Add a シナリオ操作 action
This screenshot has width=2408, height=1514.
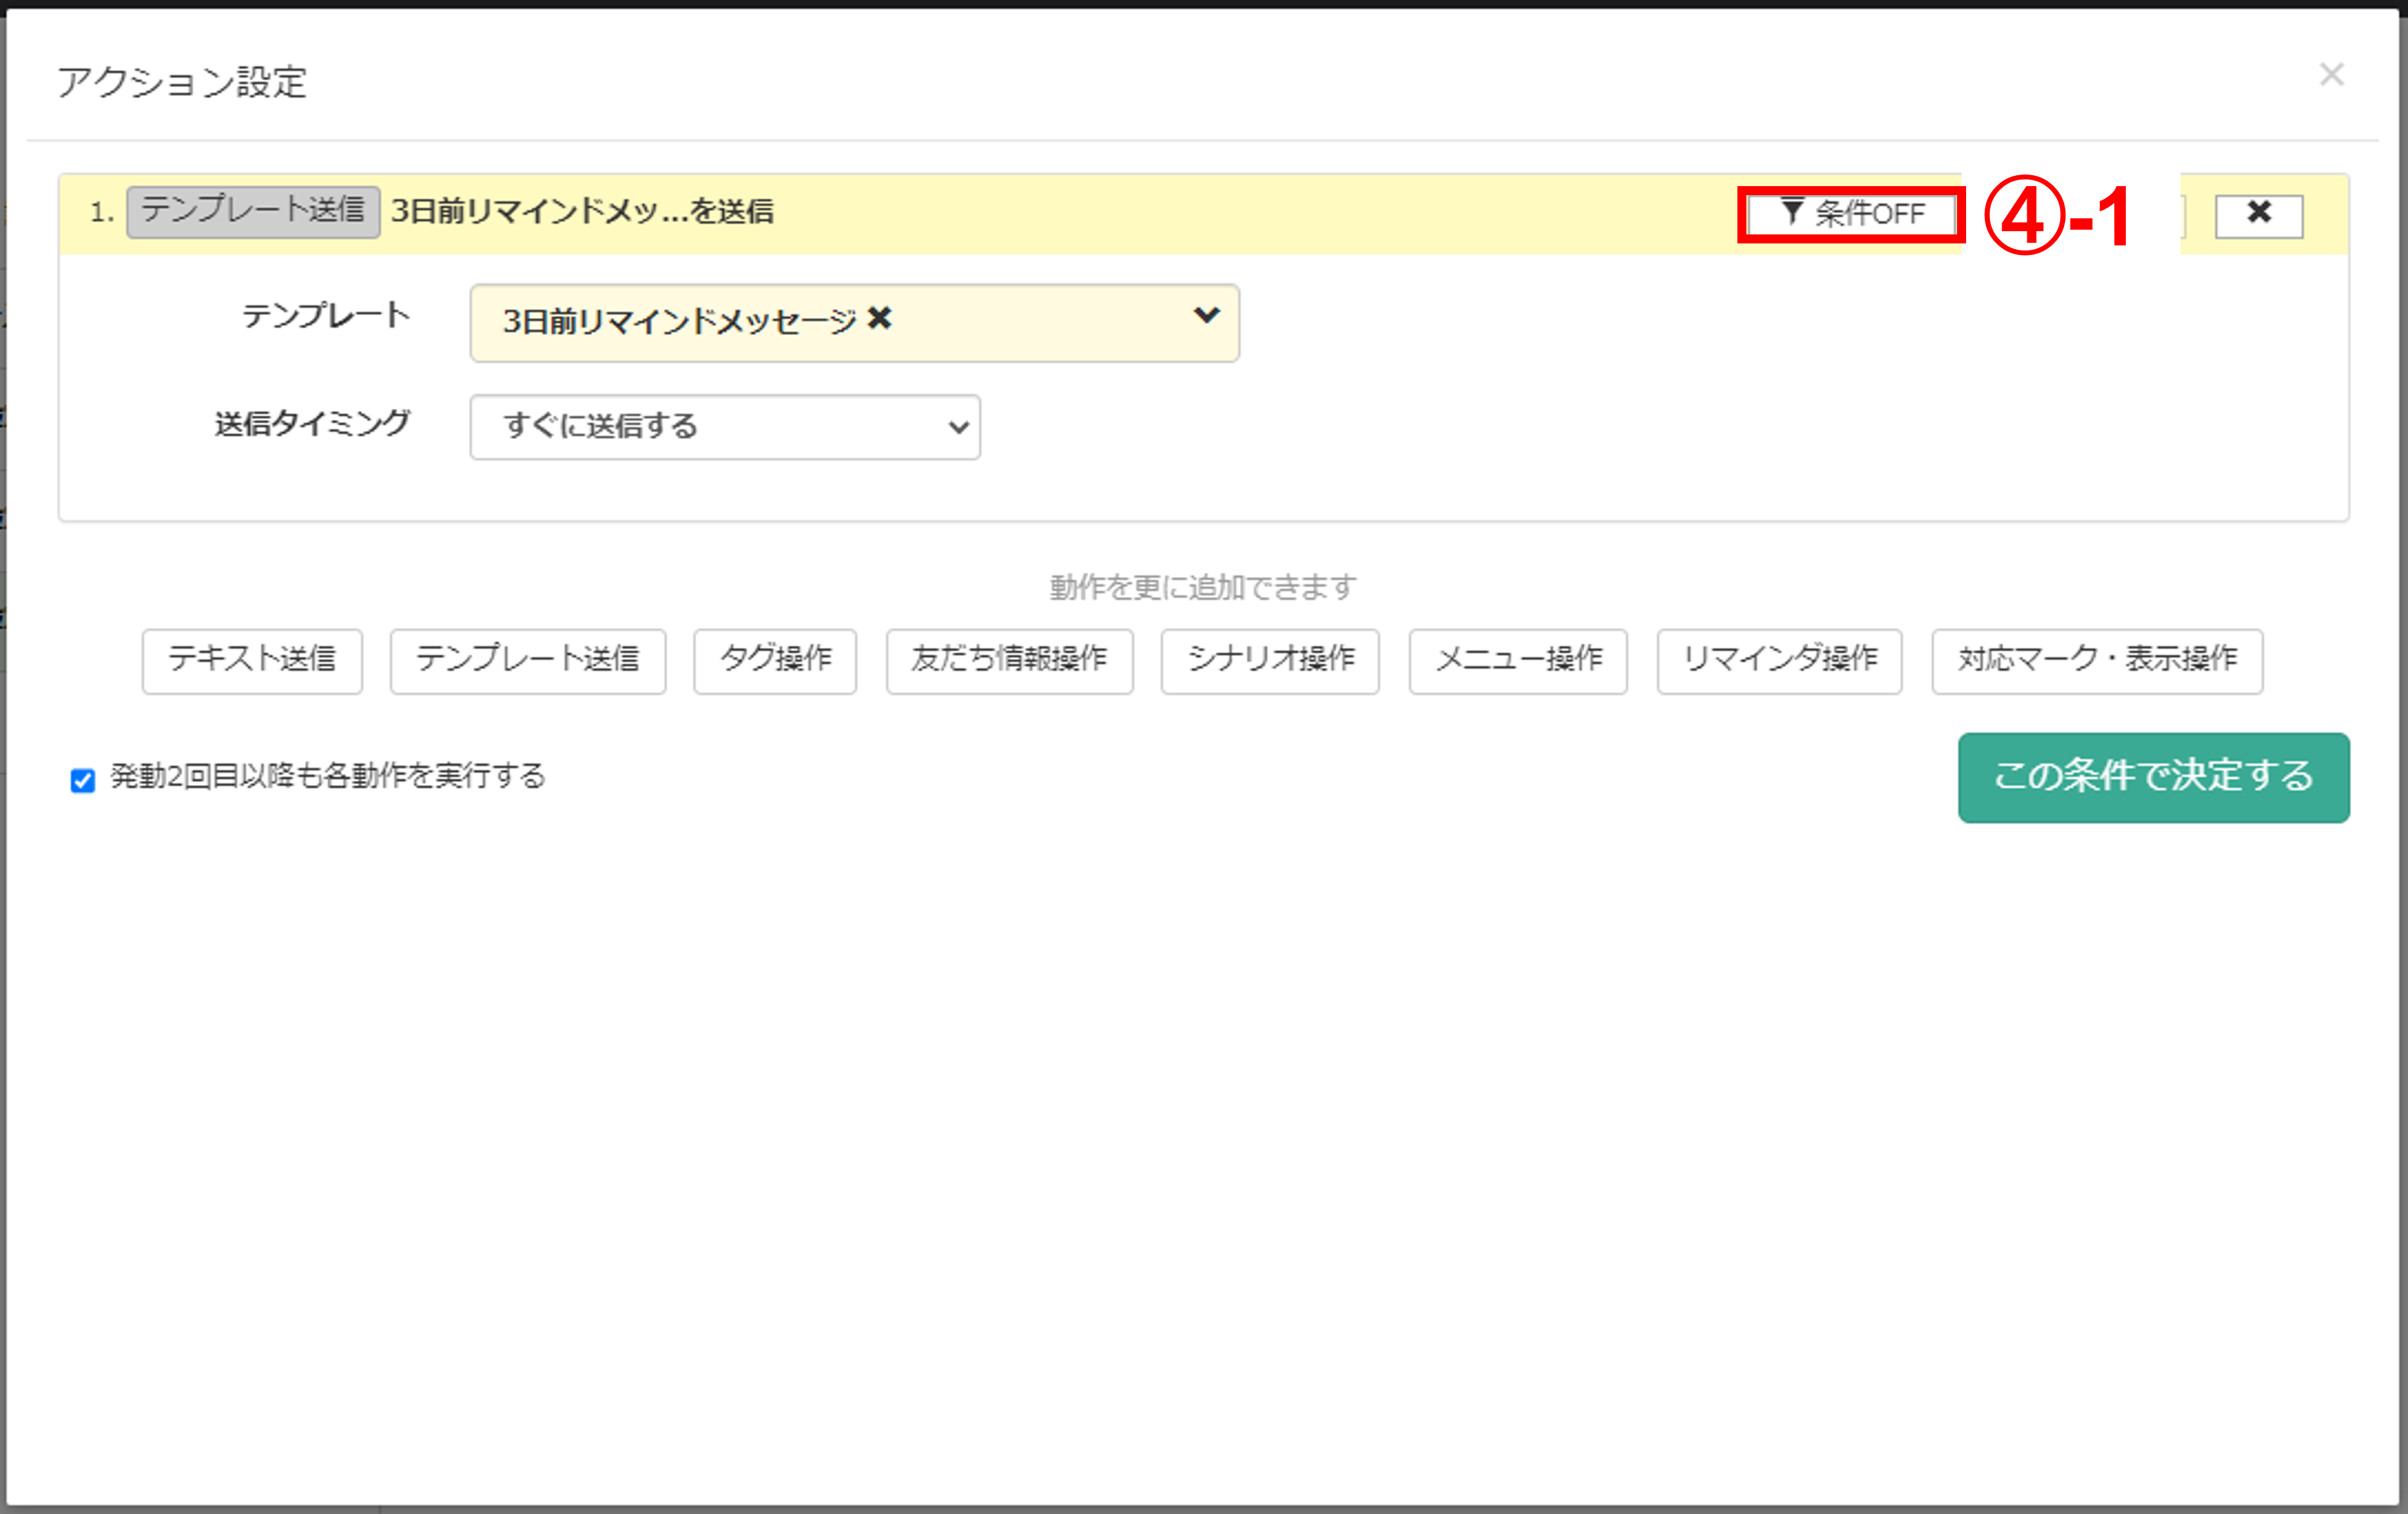point(1270,661)
